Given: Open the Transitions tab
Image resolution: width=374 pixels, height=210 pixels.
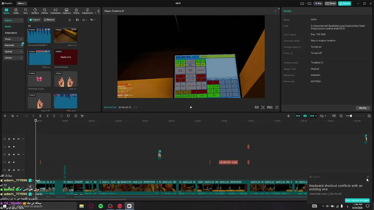Looking at the screenshot, I should pyautogui.click(x=55, y=11).
